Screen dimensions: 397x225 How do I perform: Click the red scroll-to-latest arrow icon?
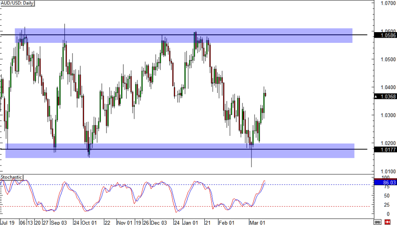pos(387,222)
